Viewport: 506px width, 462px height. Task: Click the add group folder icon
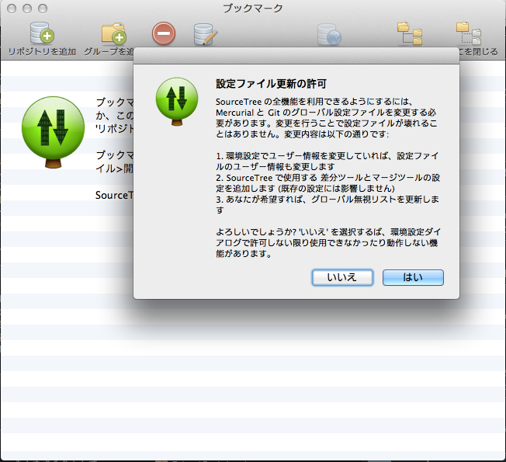[113, 33]
